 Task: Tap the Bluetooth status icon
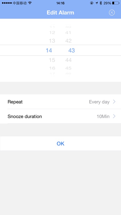coord(101,3)
